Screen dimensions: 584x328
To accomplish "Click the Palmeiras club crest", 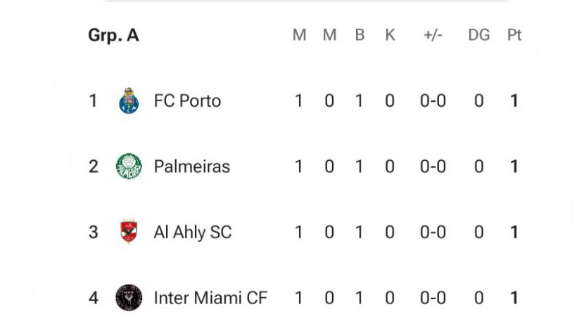I will [x=129, y=166].
